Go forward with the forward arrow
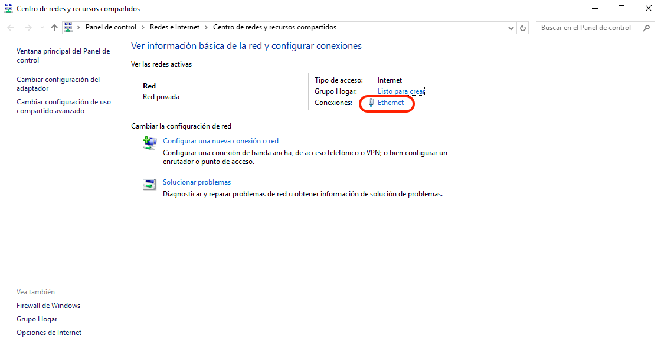This screenshot has width=661, height=348. [x=28, y=28]
